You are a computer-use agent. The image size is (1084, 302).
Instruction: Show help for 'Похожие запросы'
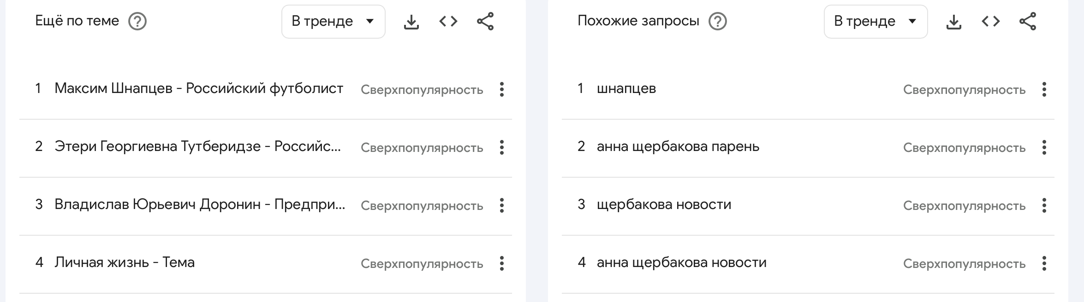[717, 22]
